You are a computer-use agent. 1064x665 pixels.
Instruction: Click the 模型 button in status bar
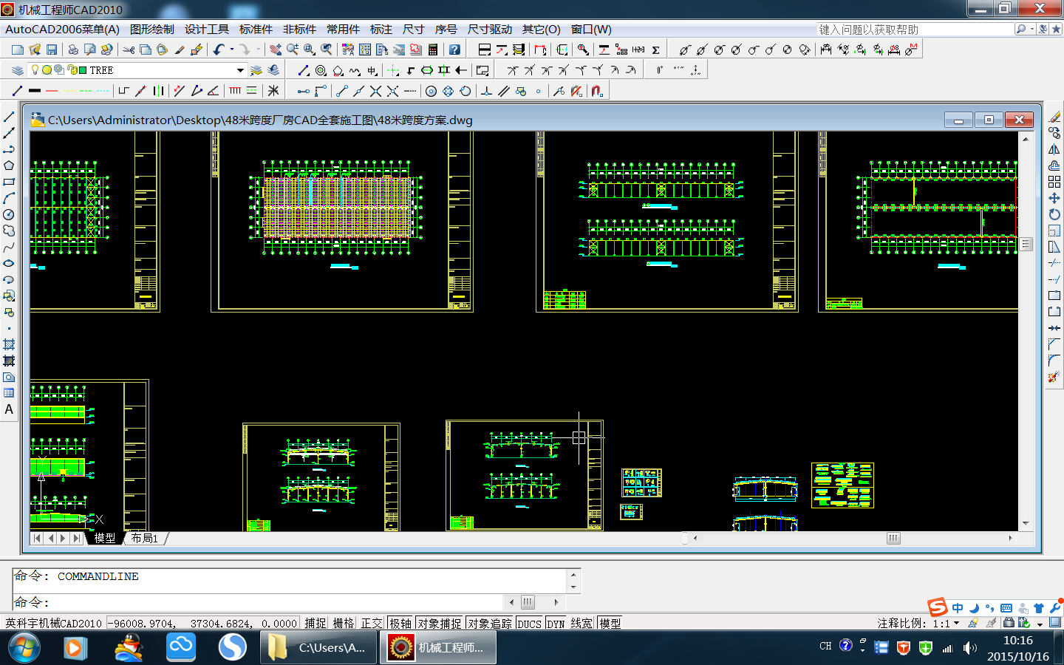pyautogui.click(x=610, y=624)
